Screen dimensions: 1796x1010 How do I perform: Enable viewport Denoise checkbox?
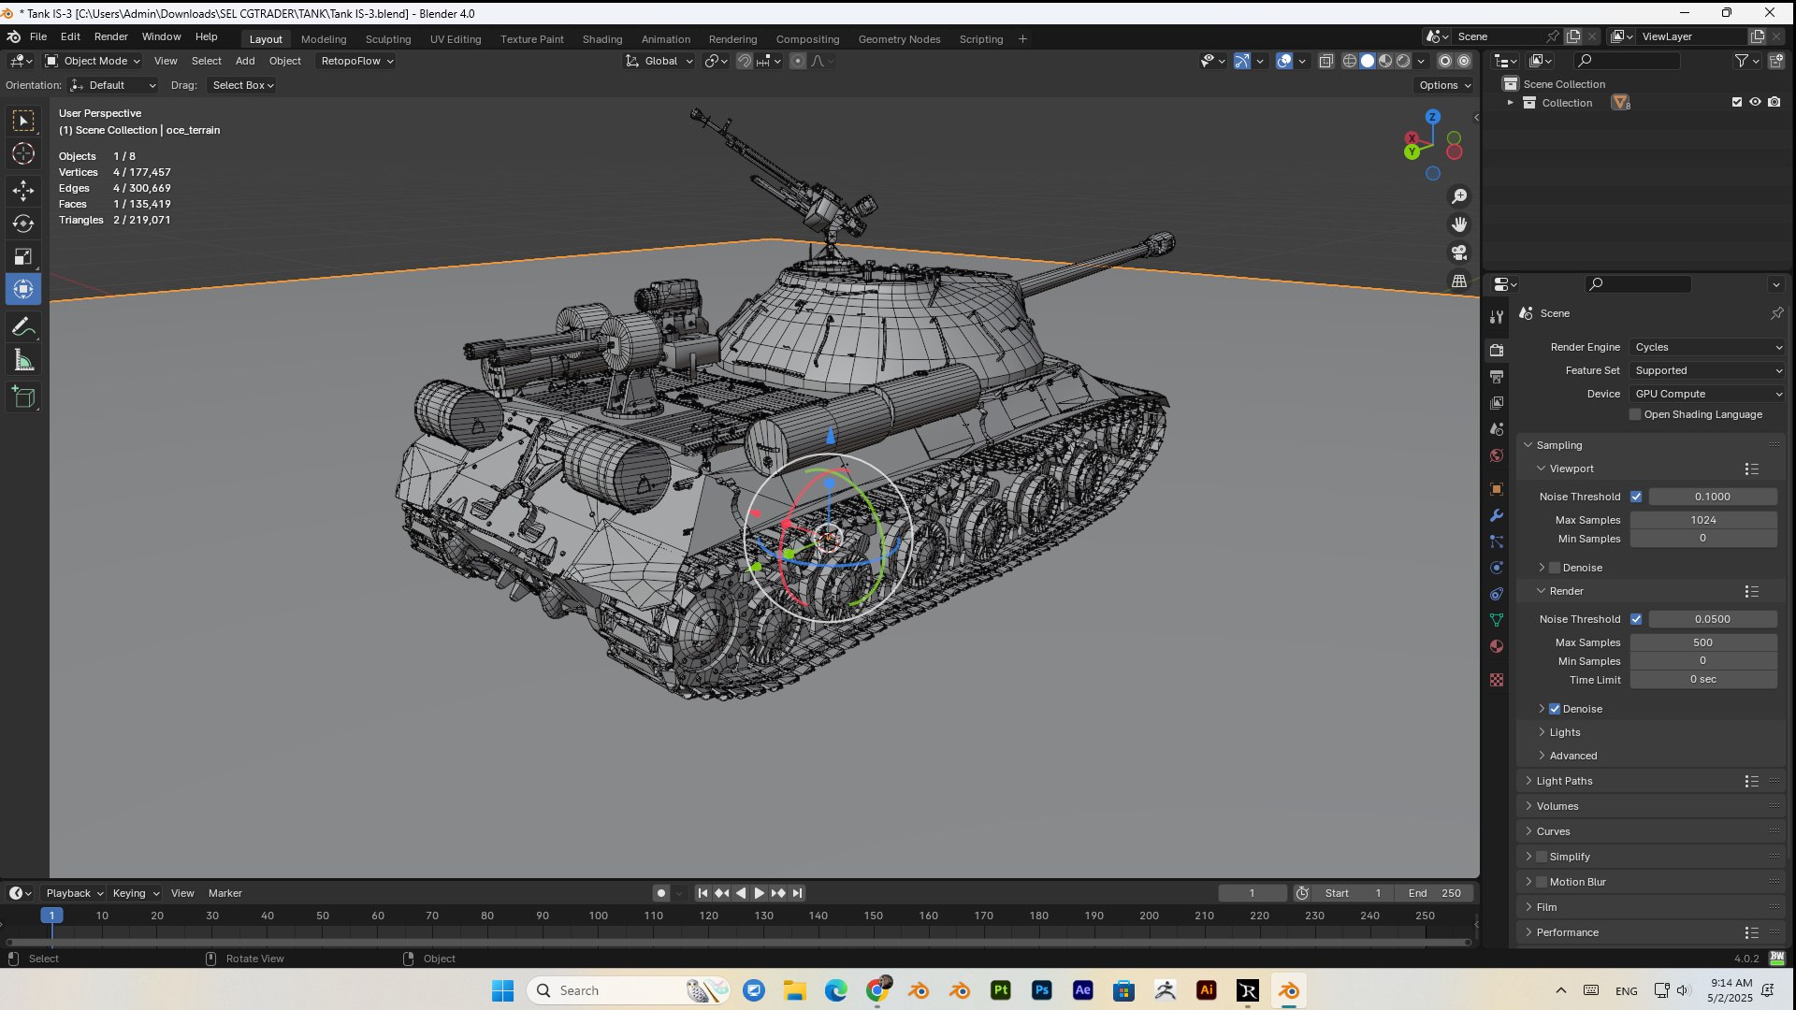[x=1555, y=568]
